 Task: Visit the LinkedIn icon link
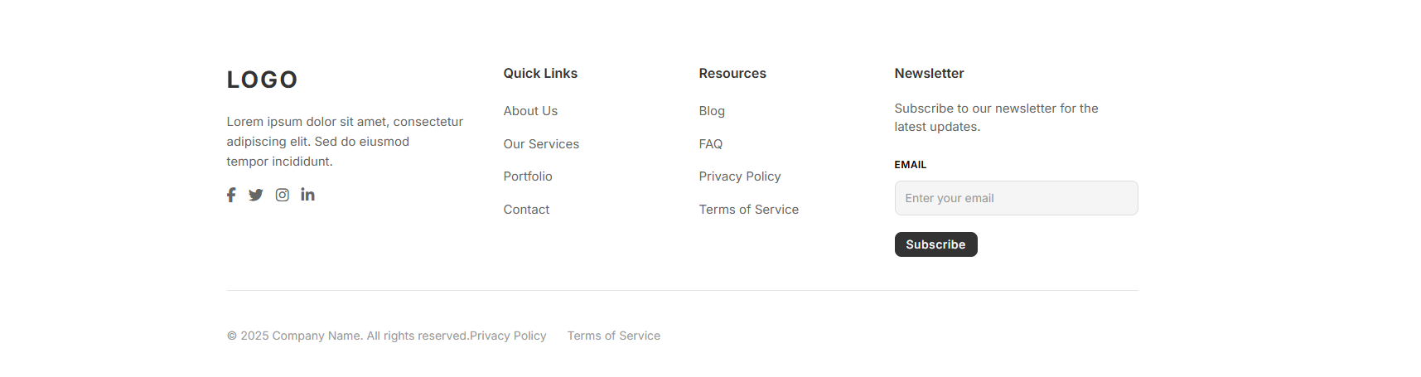(307, 195)
